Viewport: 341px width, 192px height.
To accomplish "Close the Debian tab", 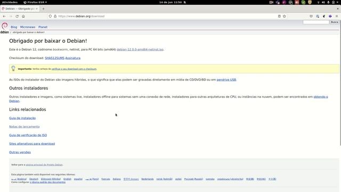I will pos(37,9).
